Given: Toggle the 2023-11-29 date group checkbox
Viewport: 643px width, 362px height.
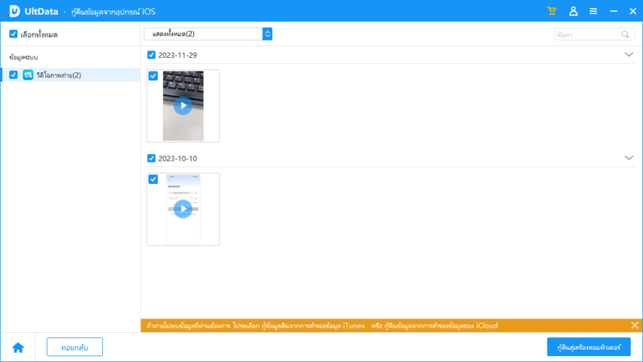Looking at the screenshot, I should 151,55.
